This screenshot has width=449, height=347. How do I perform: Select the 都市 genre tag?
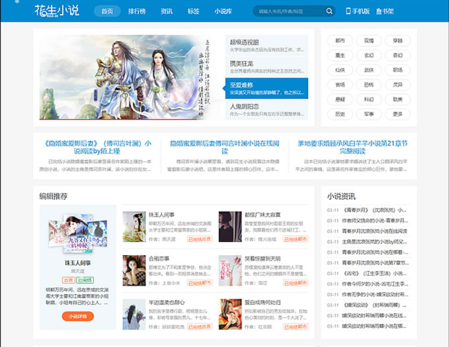340,41
